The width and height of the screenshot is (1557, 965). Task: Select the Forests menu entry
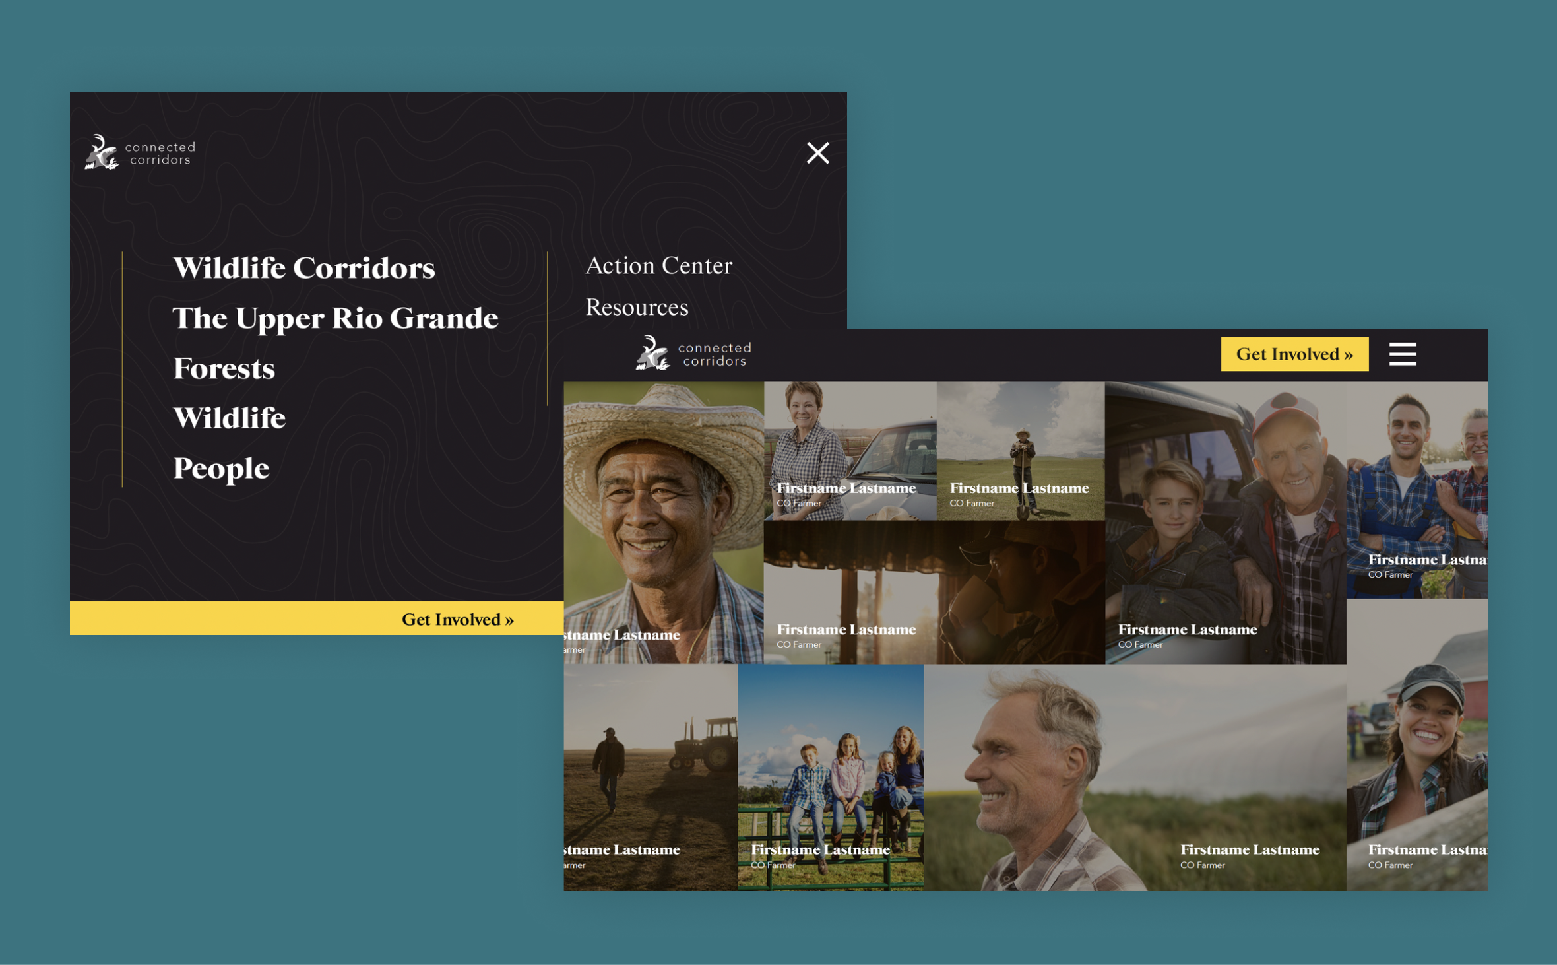pos(224,368)
